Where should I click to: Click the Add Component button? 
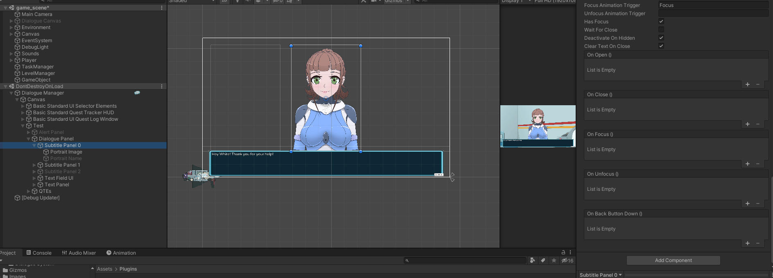click(x=673, y=260)
